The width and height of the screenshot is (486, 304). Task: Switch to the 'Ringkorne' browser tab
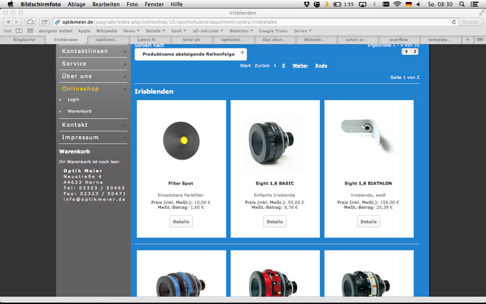click(x=26, y=40)
